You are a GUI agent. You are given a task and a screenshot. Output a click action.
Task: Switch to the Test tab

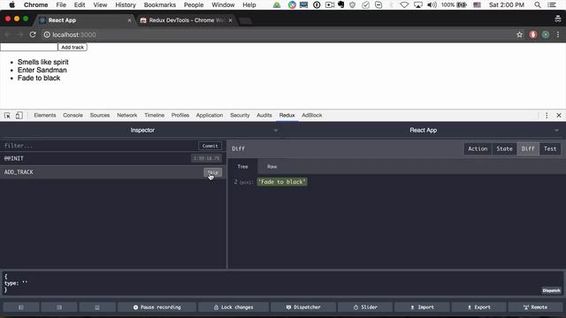pyautogui.click(x=550, y=148)
